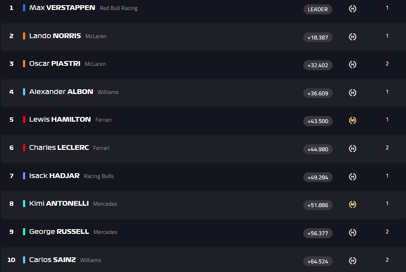Click the orange McLaren color bar beside Norris
Viewport: 406px width, 272px height.
click(x=24, y=36)
